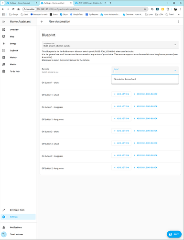Open the Notifications bell icon
The image size is (184, 240).
4,228
